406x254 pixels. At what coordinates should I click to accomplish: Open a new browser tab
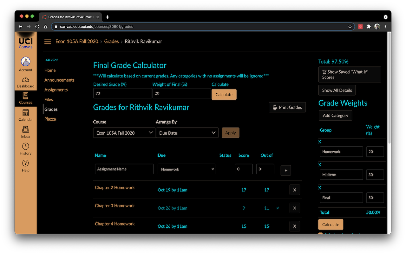[x=107, y=17]
